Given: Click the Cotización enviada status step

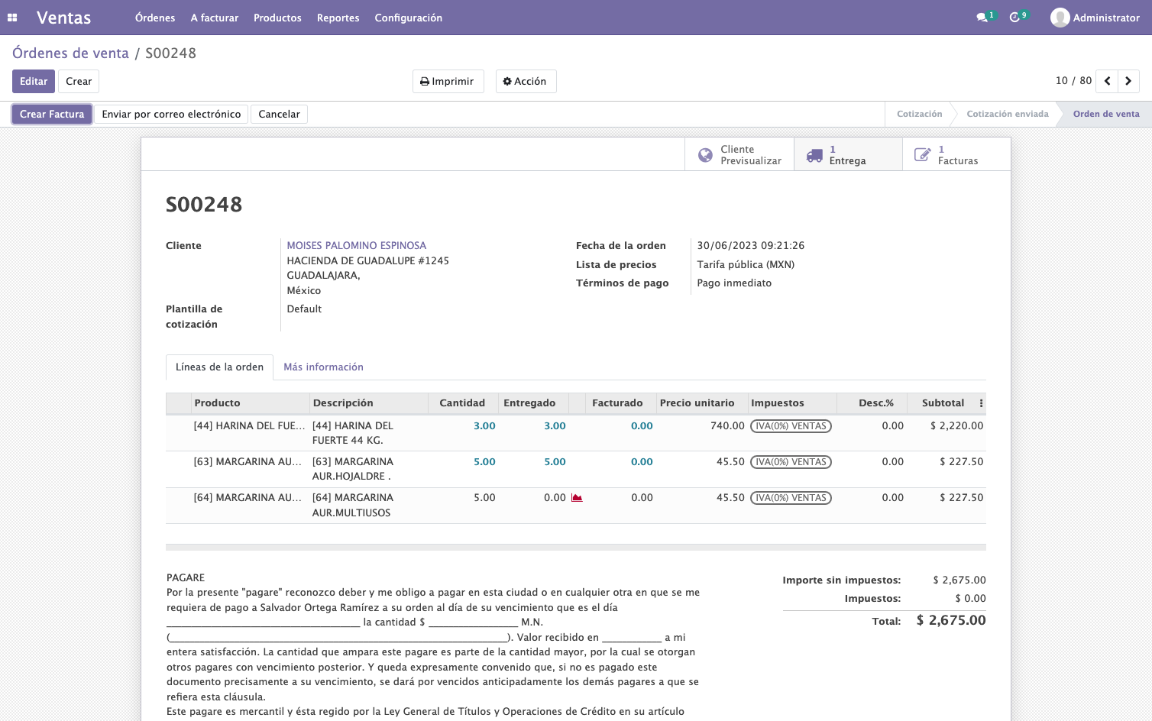Looking at the screenshot, I should click(1008, 115).
